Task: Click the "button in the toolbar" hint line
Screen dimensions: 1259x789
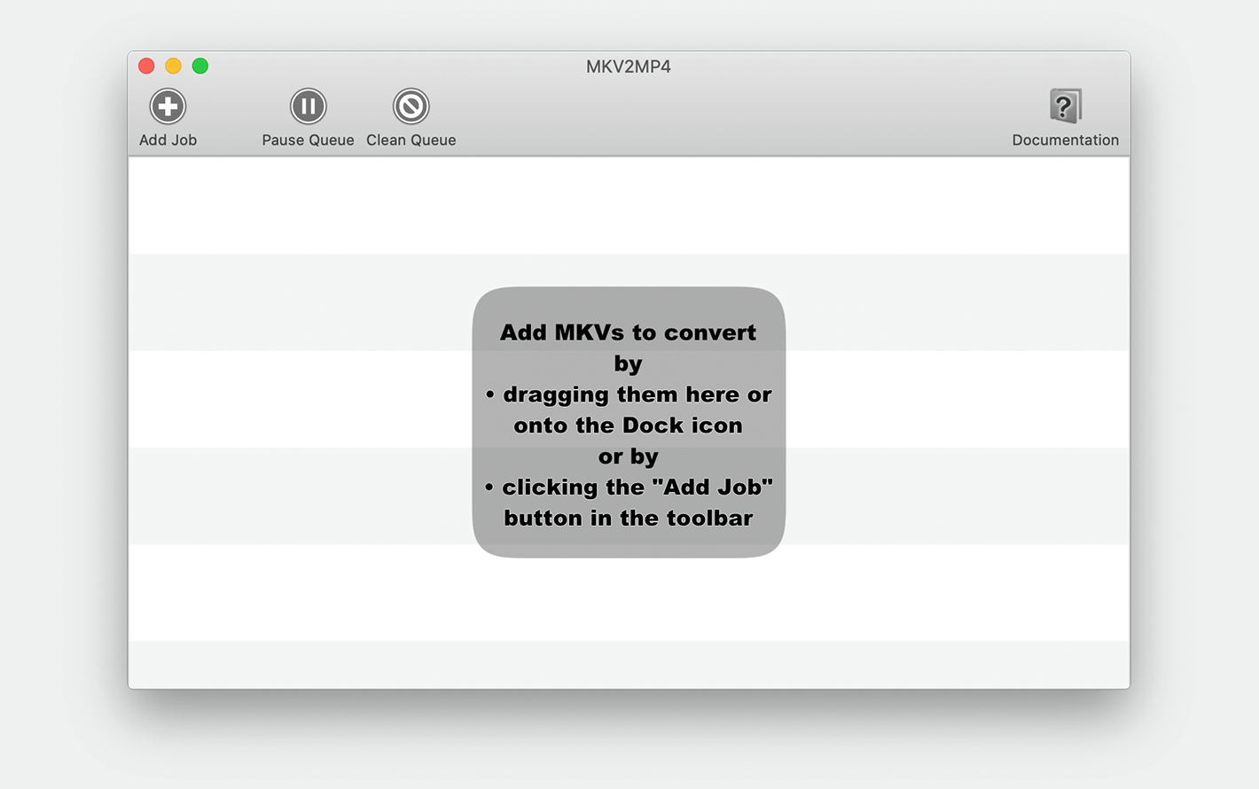Action: click(629, 519)
